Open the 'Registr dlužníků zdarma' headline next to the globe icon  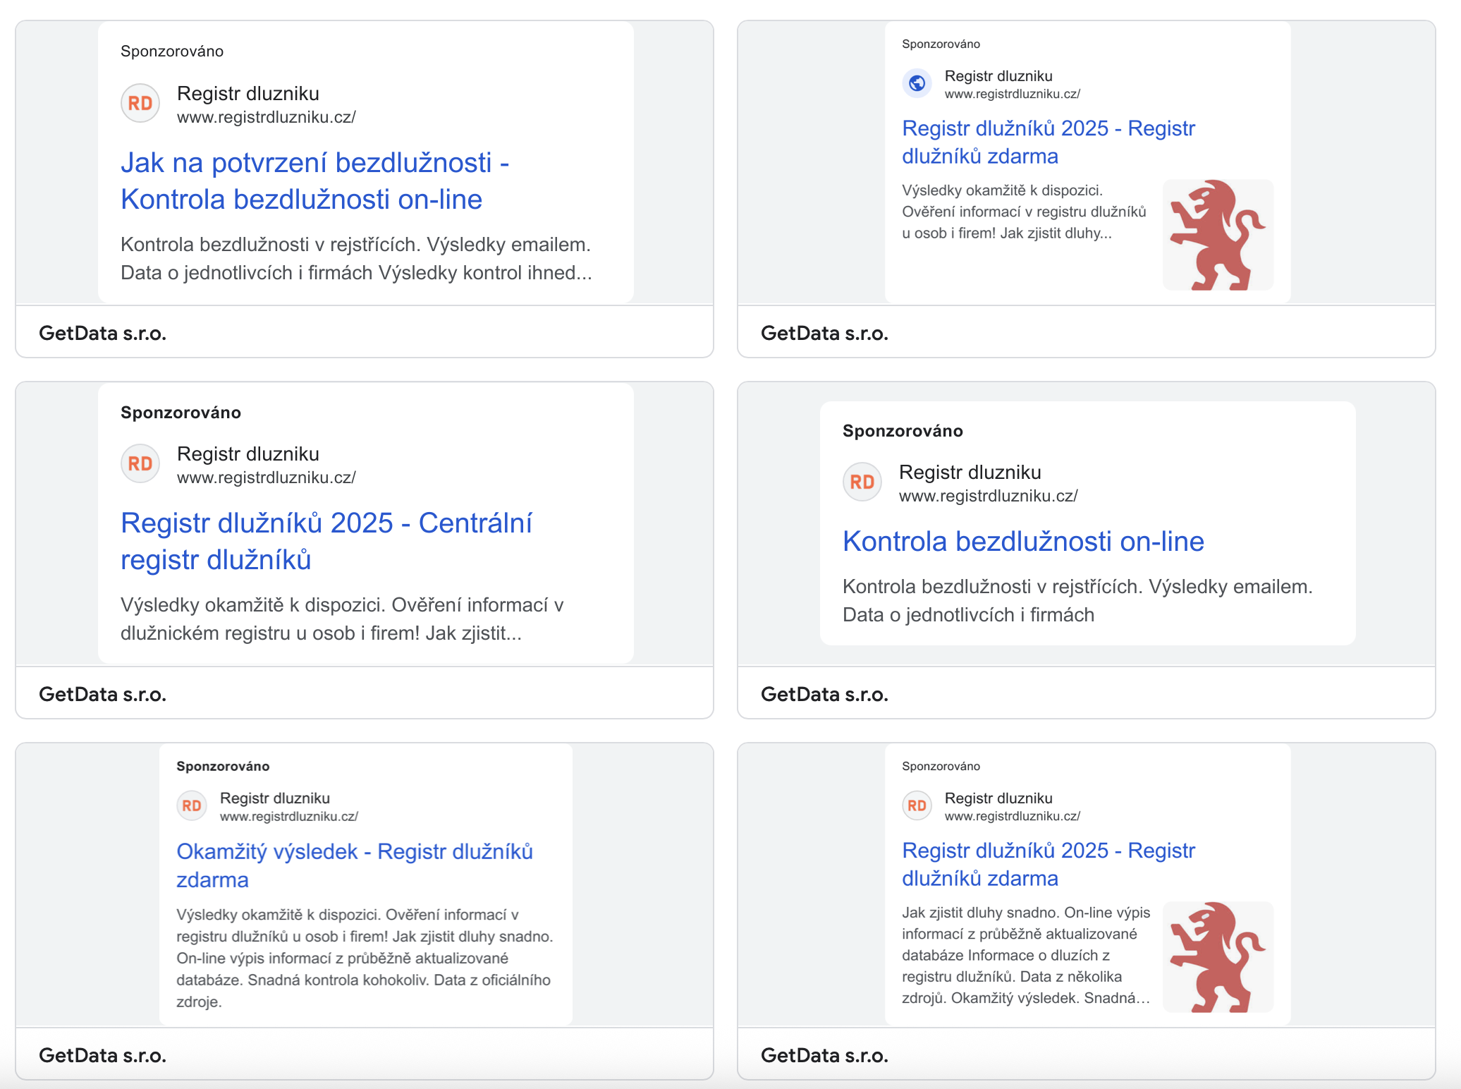1049,142
